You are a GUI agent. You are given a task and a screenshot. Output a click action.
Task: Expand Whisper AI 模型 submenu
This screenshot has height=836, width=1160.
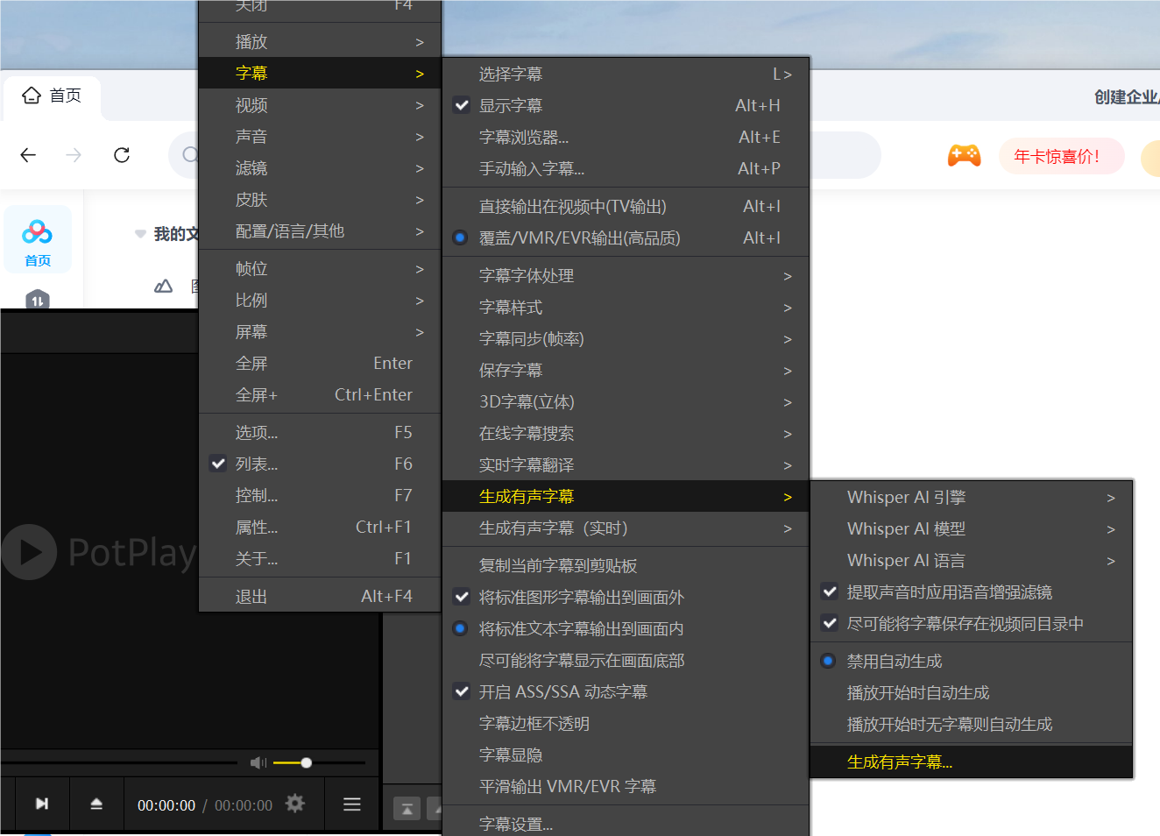972,528
